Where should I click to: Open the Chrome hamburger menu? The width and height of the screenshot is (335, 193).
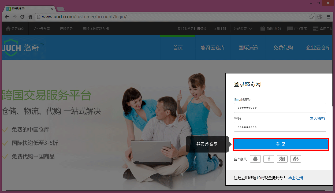coord(328,17)
